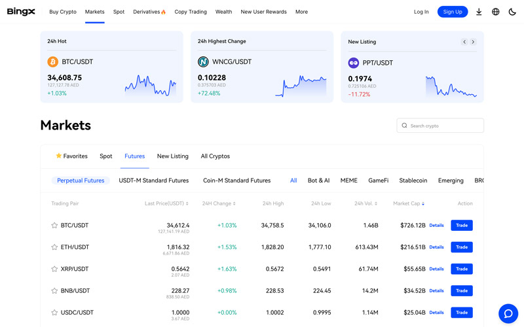Filter by MEME category
The height and width of the screenshot is (327, 524).
(349, 181)
